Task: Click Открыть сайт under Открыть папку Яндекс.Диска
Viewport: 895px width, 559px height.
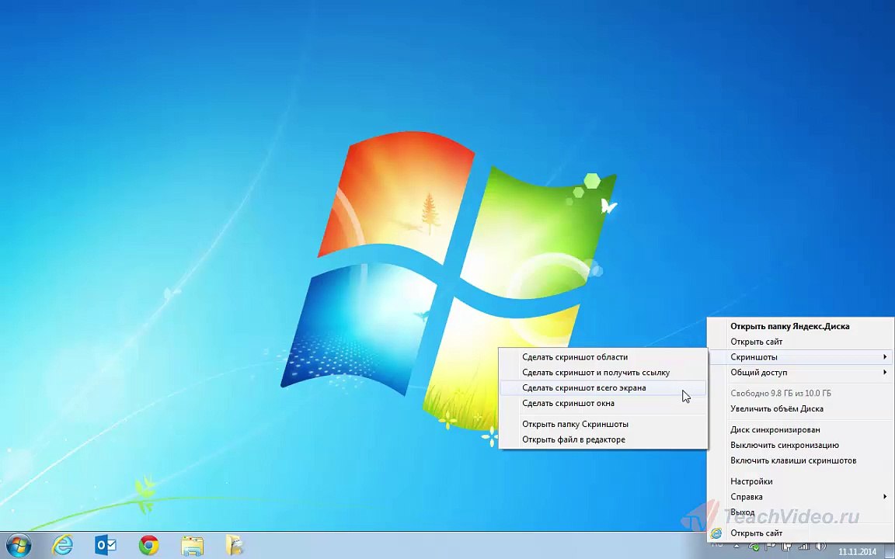Action: pyautogui.click(x=800, y=342)
